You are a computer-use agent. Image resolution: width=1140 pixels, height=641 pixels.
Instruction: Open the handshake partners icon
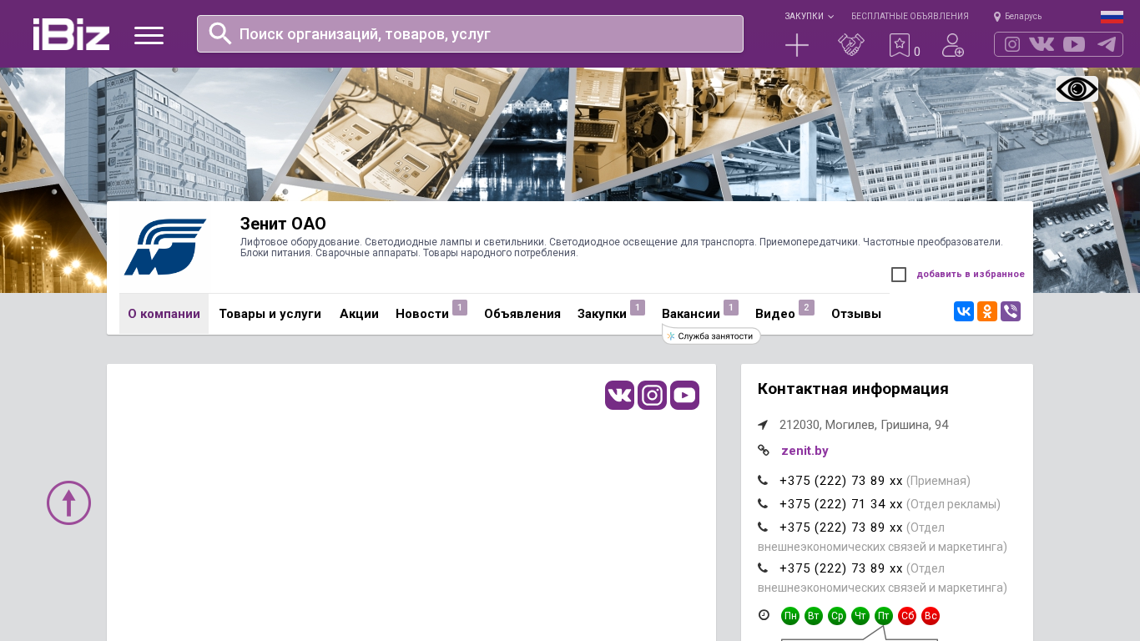pyautogui.click(x=851, y=45)
